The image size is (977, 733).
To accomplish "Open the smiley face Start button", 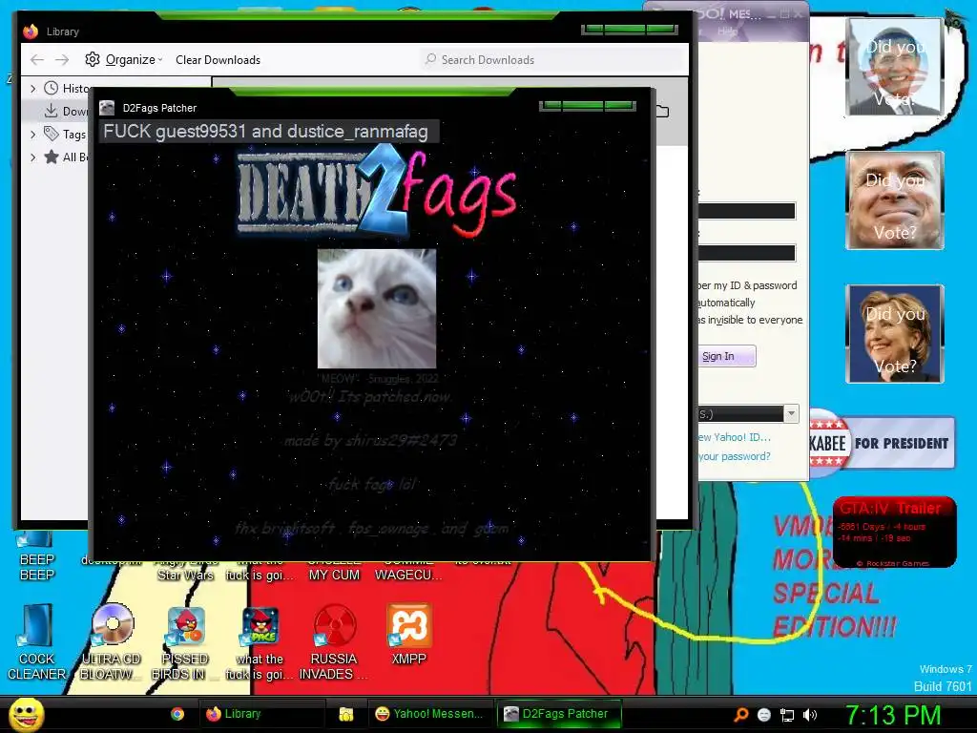I will click(x=26, y=714).
